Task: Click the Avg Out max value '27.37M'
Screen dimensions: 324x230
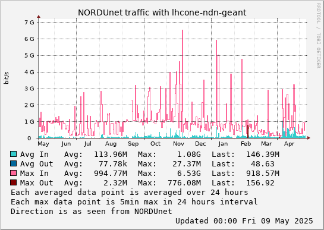Action: [x=187, y=163]
